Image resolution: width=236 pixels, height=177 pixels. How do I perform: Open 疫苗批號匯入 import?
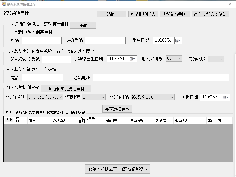tap(143, 14)
